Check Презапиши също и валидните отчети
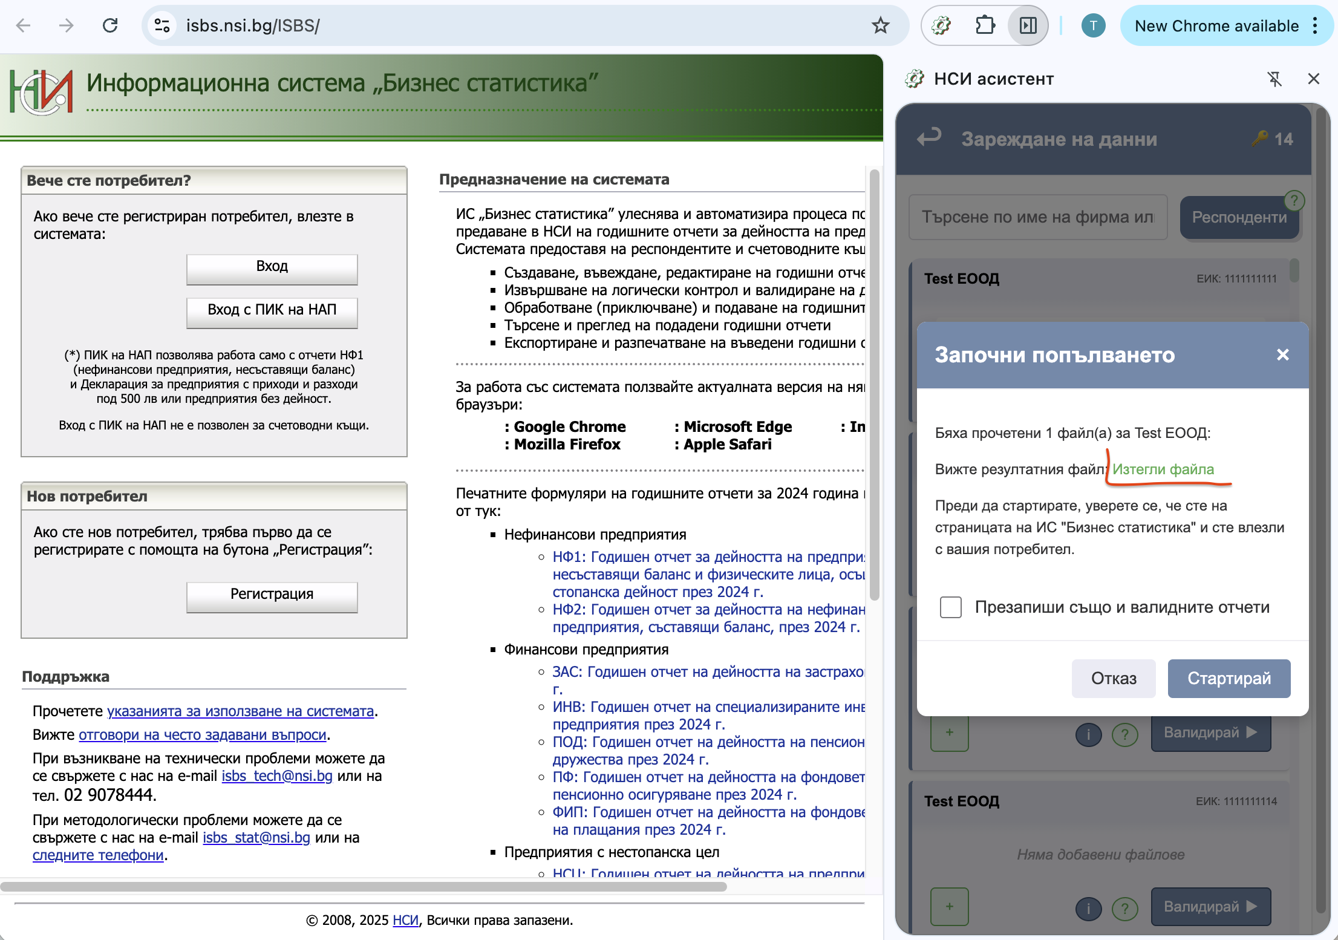Viewport: 1338px width, 940px height. click(x=950, y=607)
